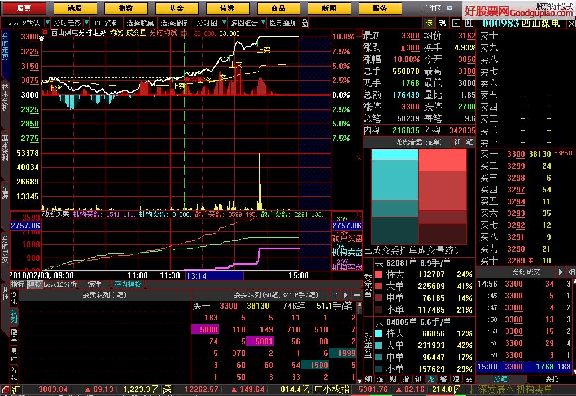Click the 15:00 row in 分时成交 list

[525, 367]
